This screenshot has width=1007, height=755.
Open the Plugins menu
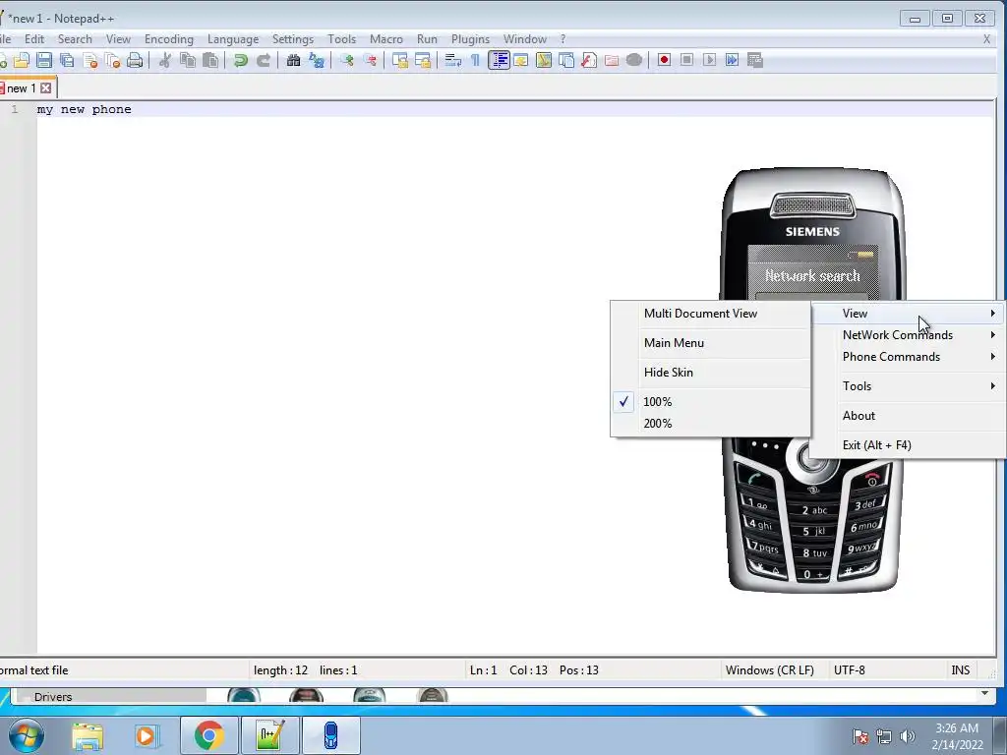(470, 39)
